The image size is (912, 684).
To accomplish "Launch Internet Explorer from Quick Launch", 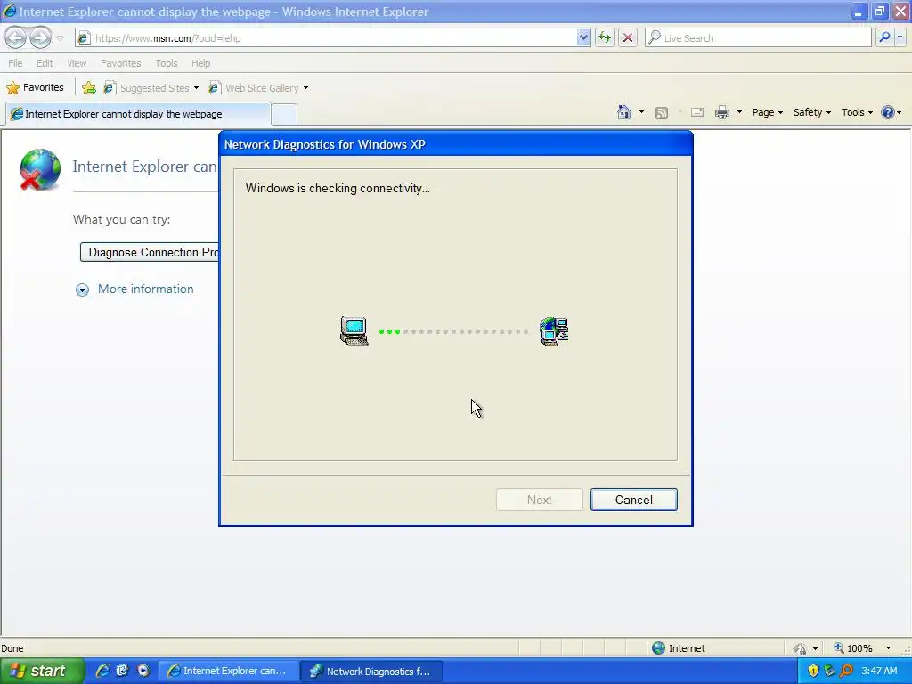I will point(103,671).
